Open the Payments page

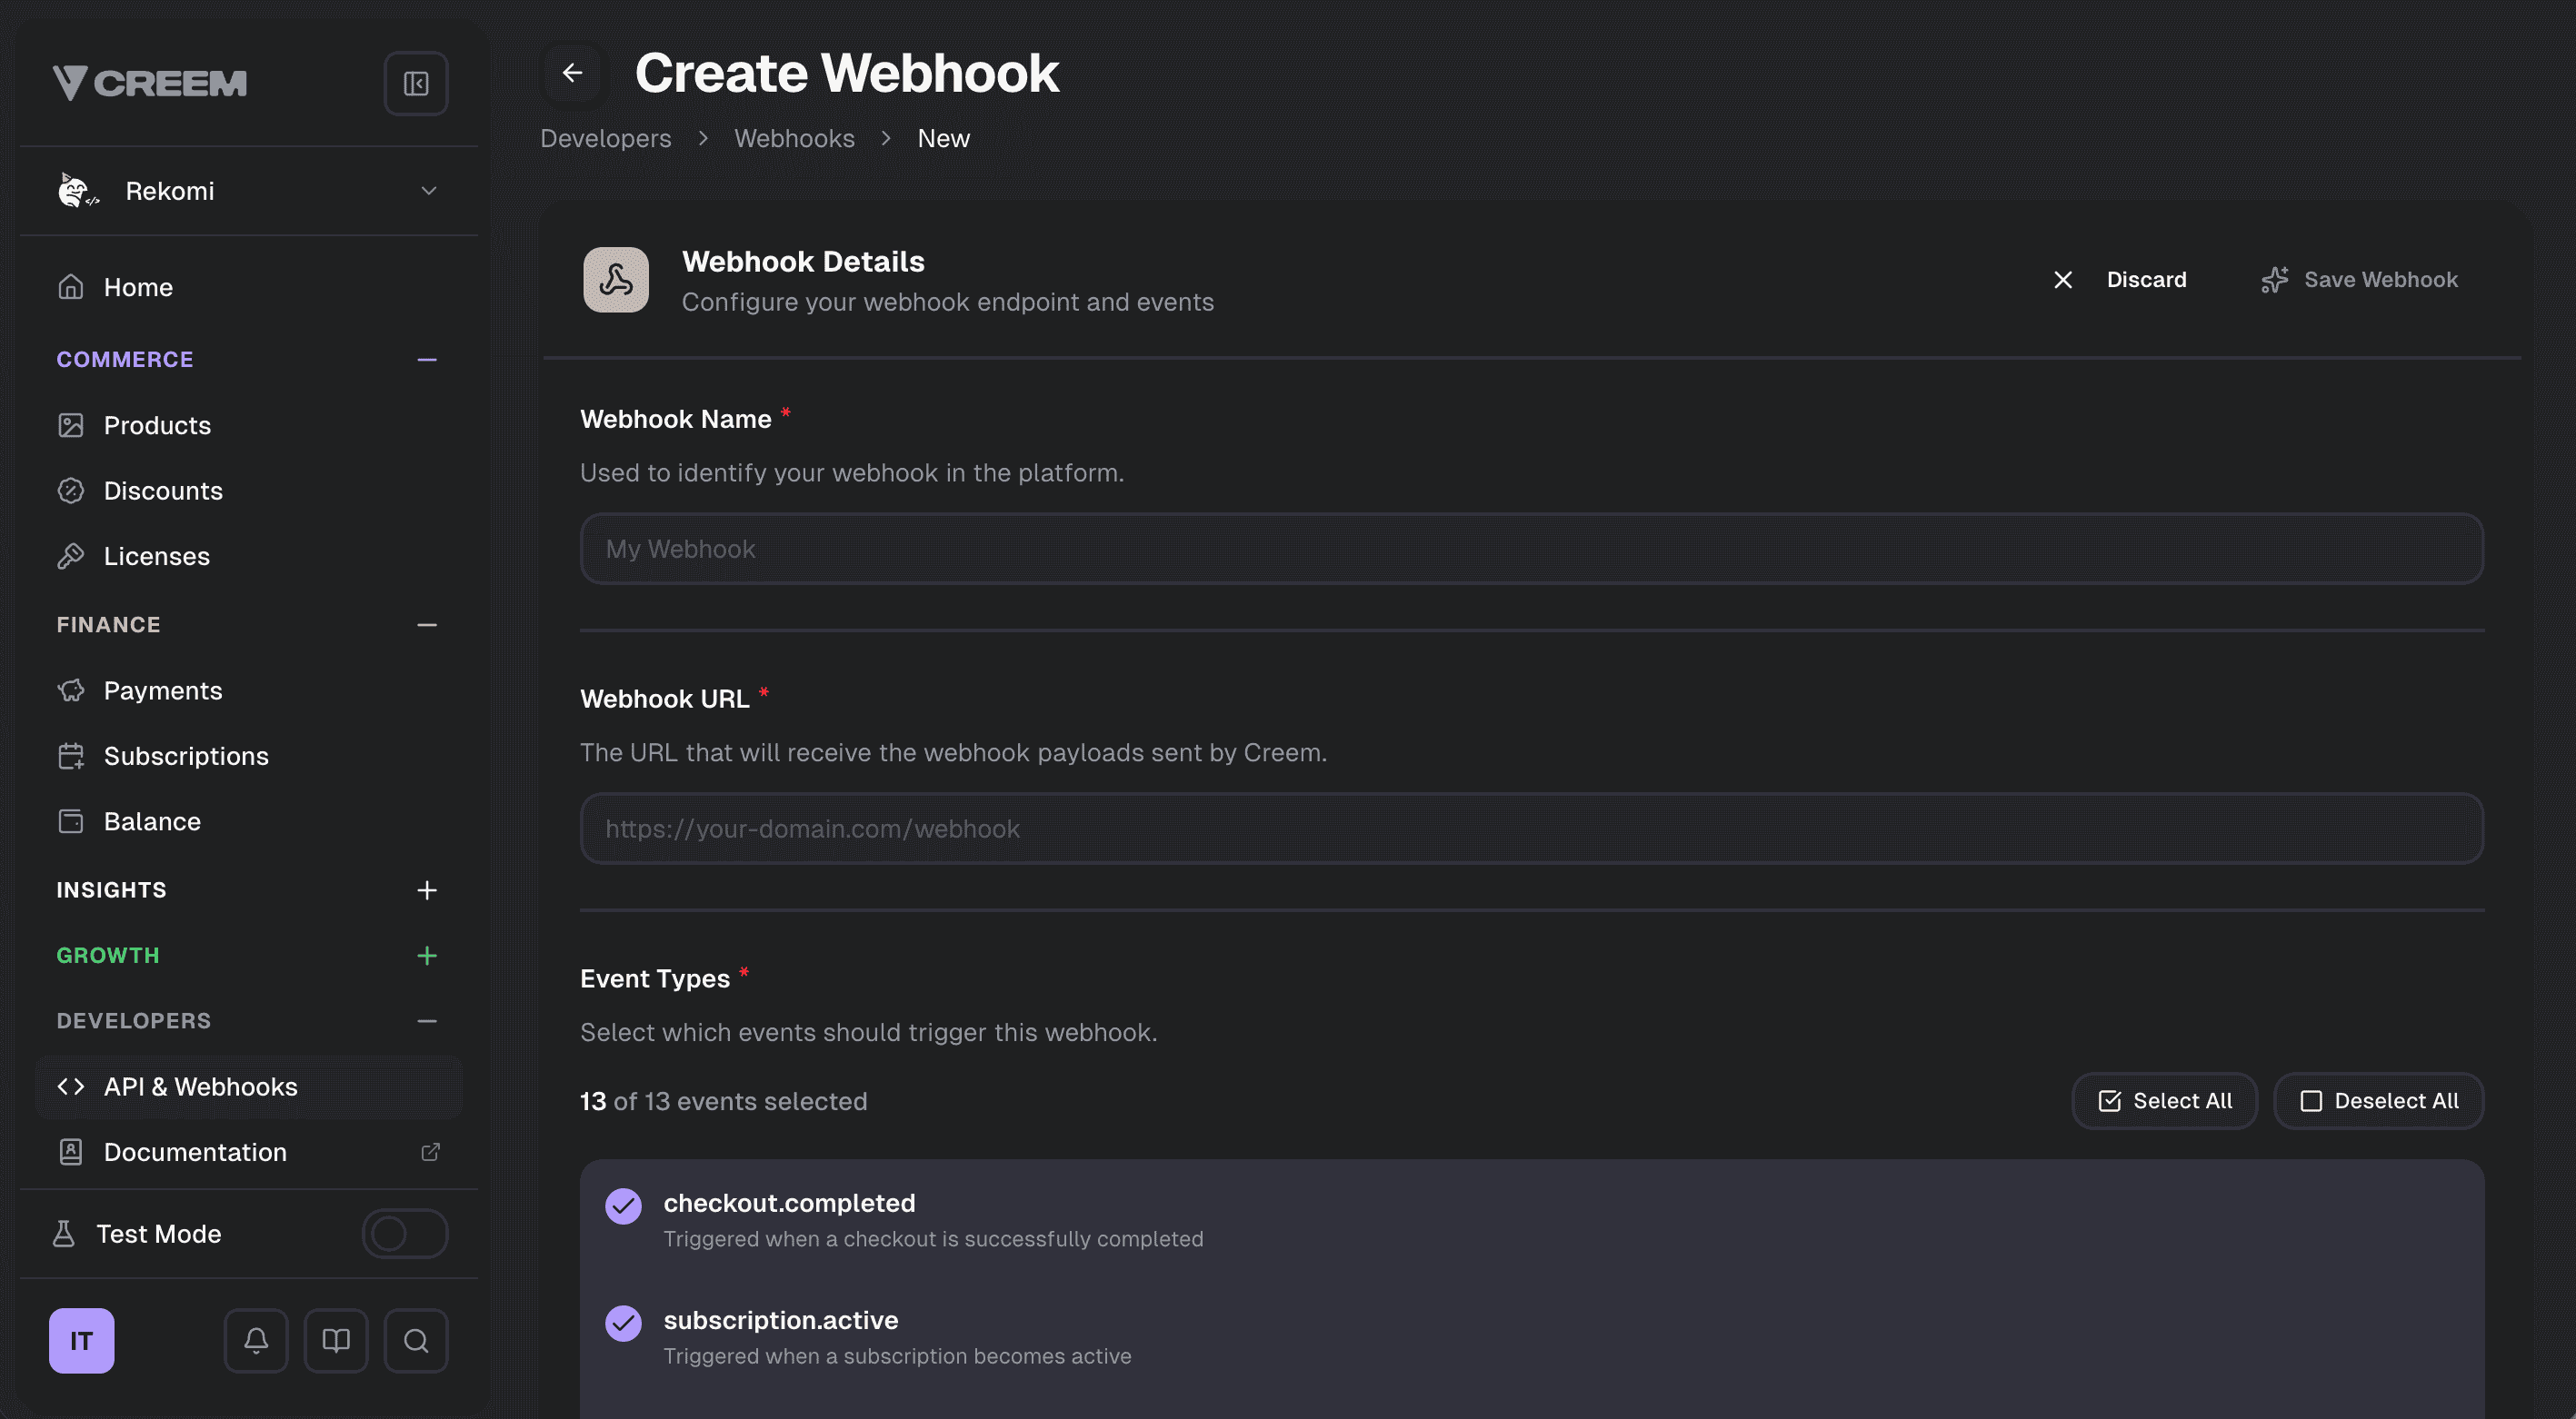click(249, 690)
